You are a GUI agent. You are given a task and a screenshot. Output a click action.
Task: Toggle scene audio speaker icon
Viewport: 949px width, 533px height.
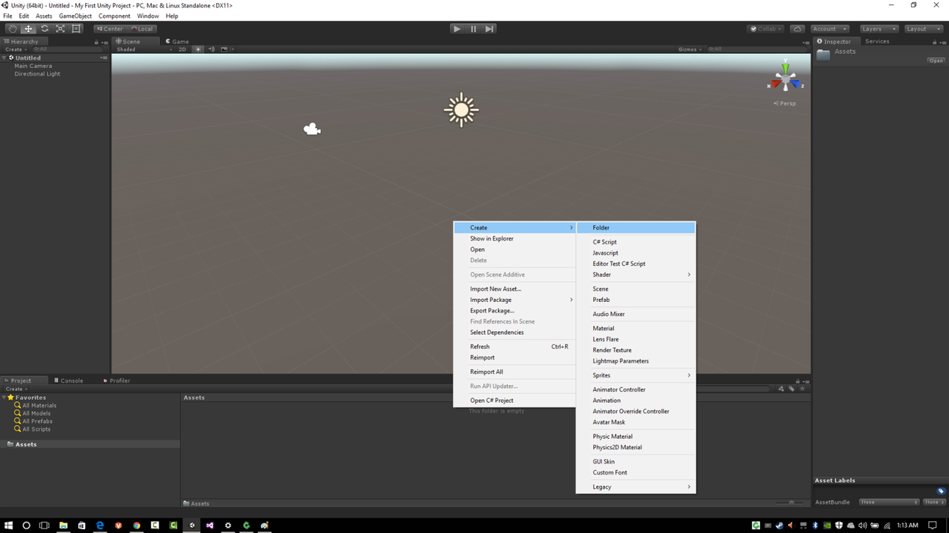coord(211,50)
